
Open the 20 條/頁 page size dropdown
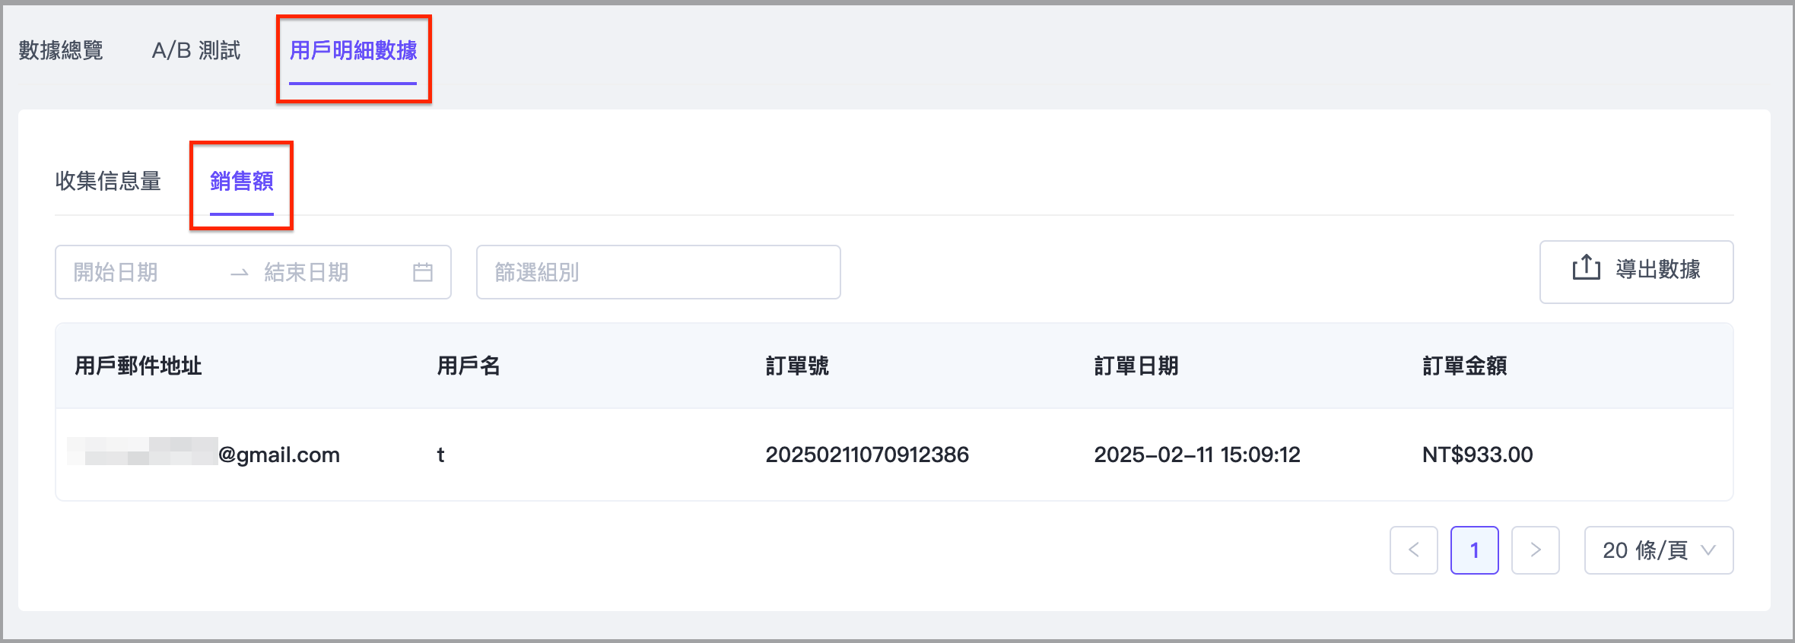[1658, 550]
